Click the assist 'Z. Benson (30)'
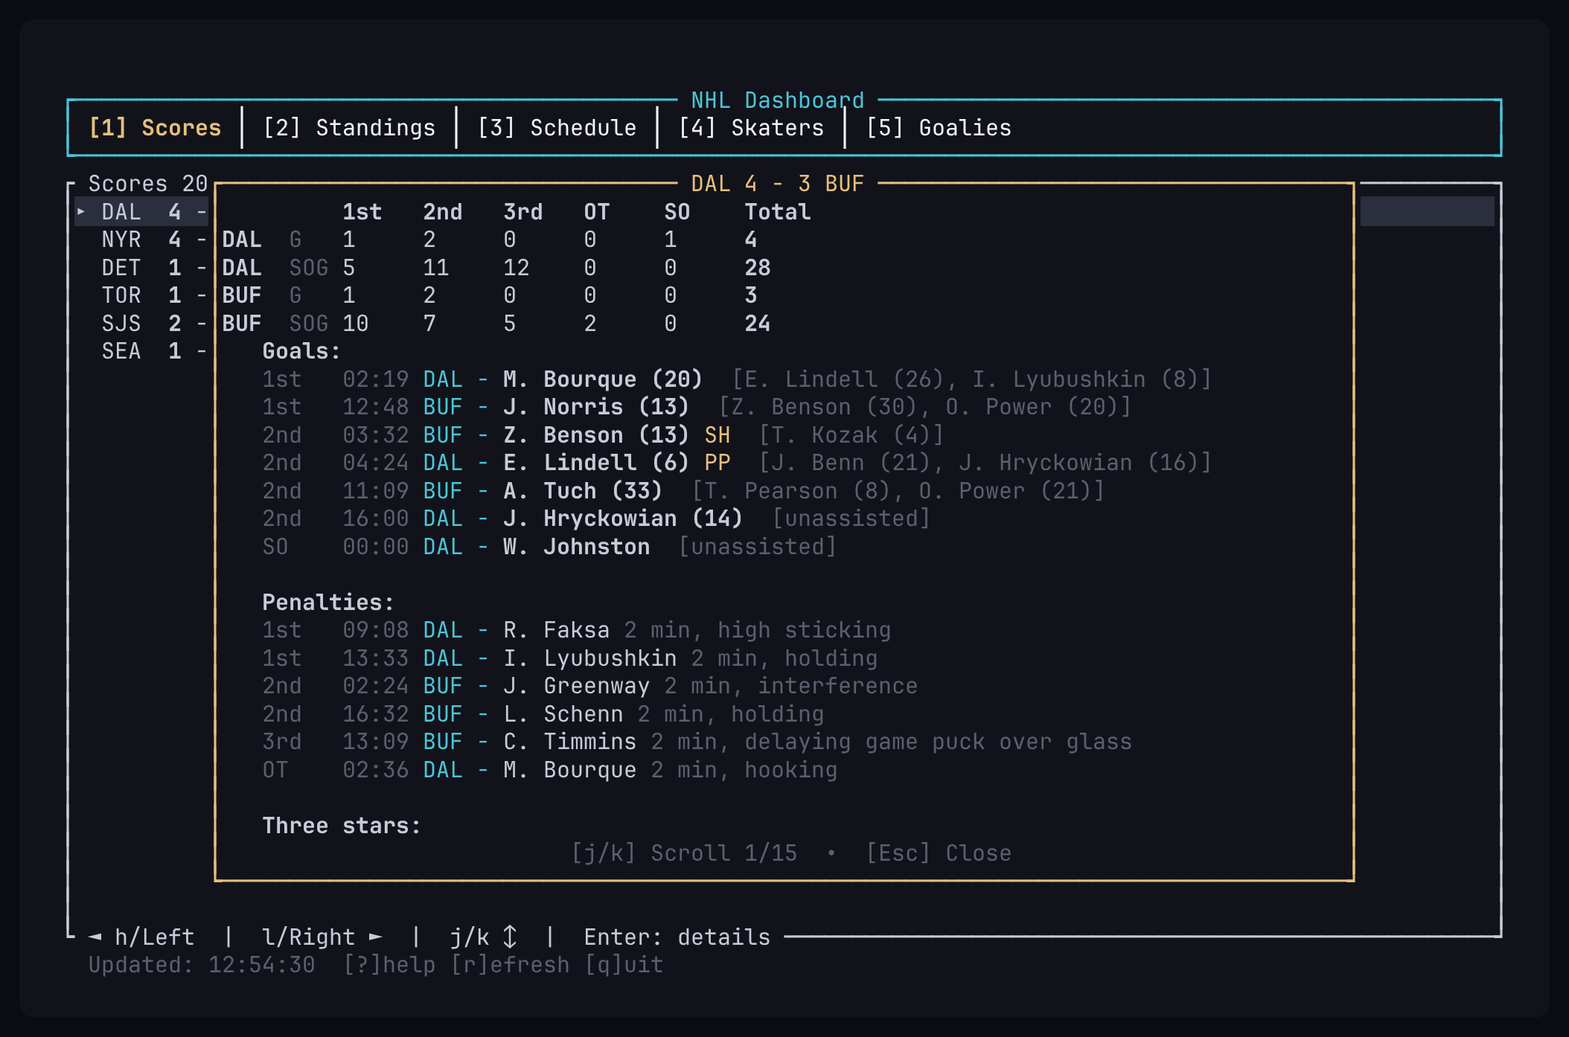The height and width of the screenshot is (1037, 1569). [x=825, y=407]
